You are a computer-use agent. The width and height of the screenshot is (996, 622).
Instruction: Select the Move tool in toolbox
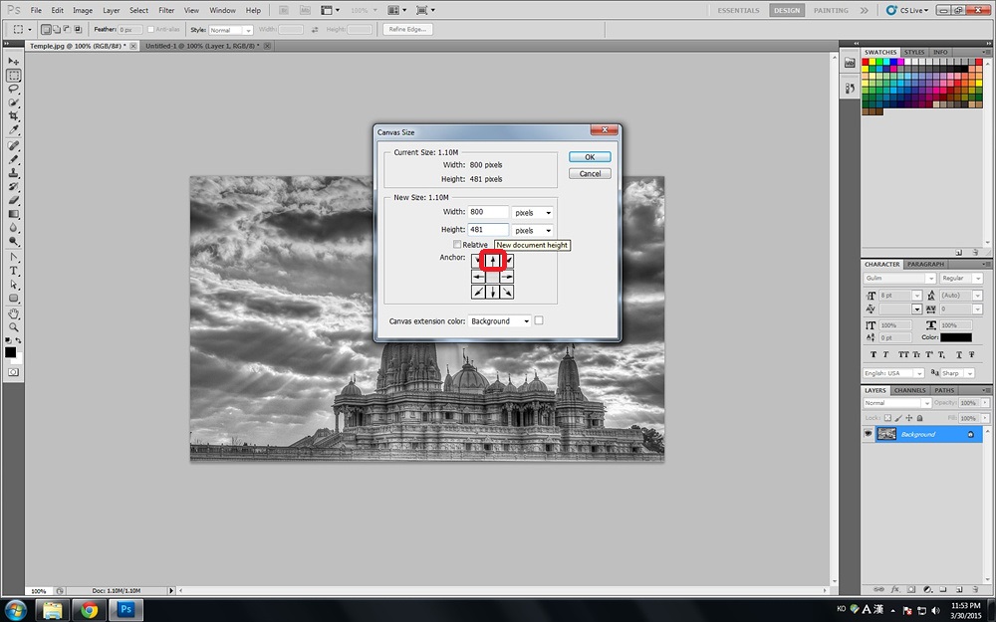tap(14, 62)
